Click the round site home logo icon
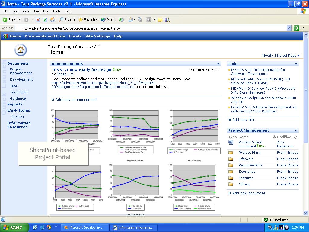 tap(21, 50)
